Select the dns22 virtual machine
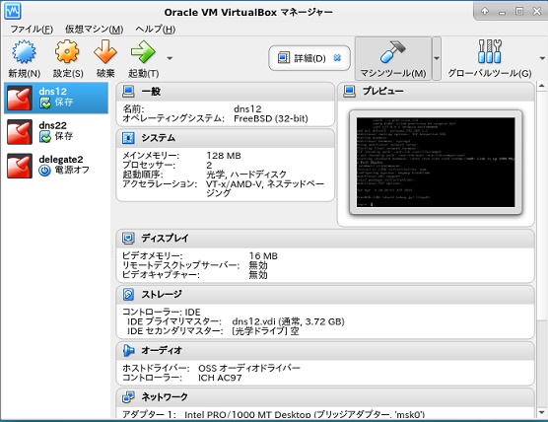The height and width of the screenshot is (422, 548). coord(56,132)
